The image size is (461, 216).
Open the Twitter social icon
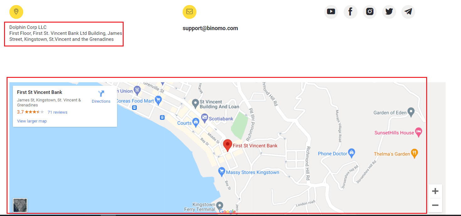pos(389,12)
